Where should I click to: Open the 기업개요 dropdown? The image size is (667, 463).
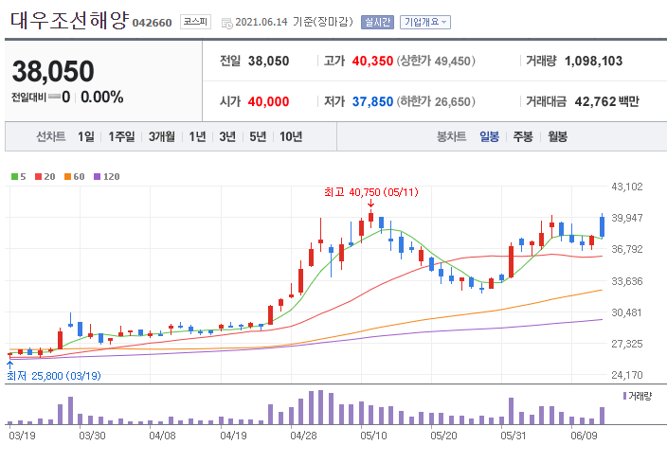[425, 22]
